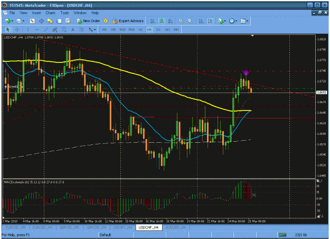This screenshot has width=330, height=239.
Task: Toggle Chart Shift icon
Action: [210, 21]
